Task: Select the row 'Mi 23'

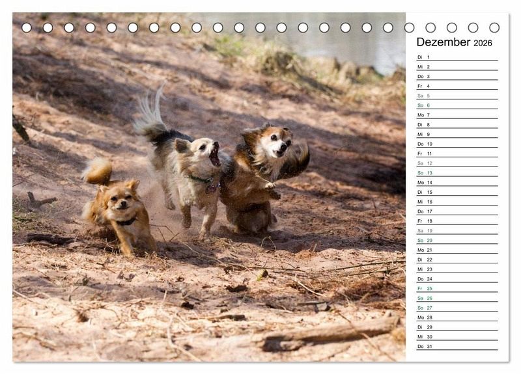Action: pos(457,269)
